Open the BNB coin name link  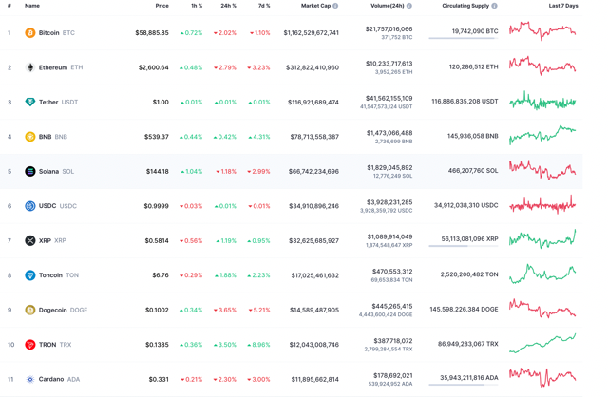point(46,137)
